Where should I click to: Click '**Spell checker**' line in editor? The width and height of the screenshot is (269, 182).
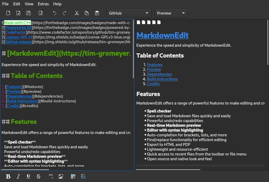[19, 142]
